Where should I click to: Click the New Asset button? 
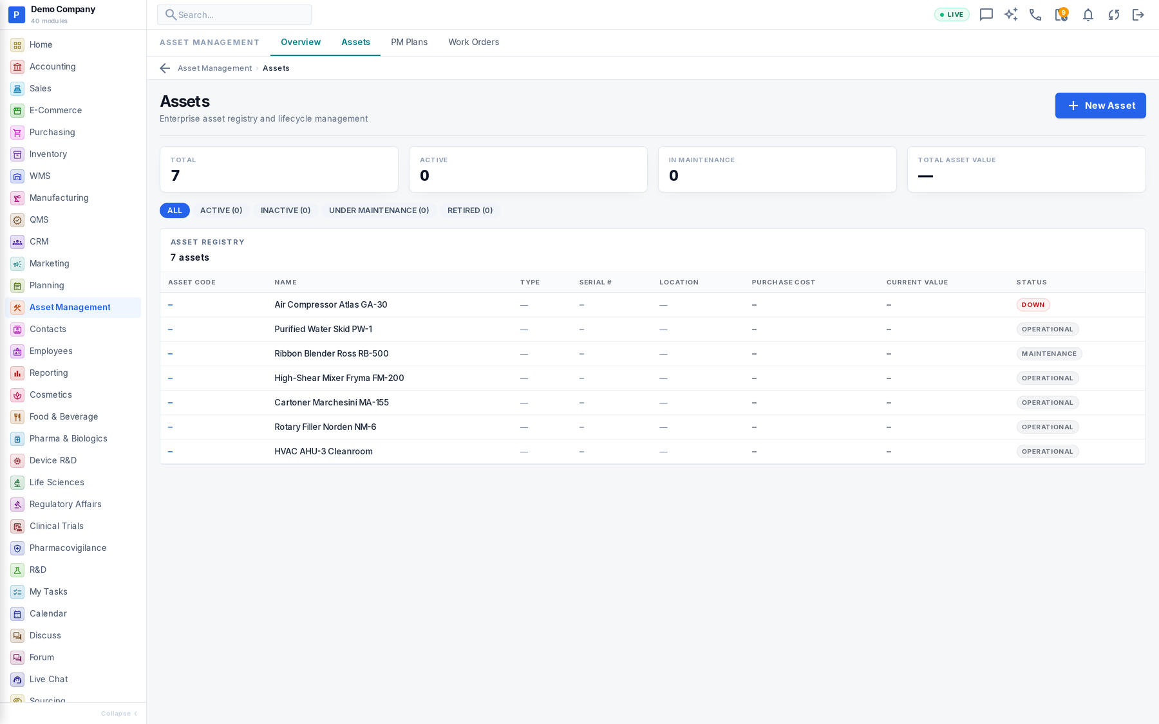tap(1100, 106)
